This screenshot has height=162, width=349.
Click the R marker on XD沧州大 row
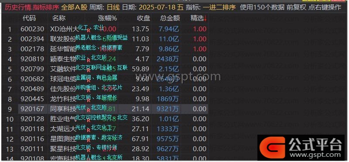click(x=89, y=30)
